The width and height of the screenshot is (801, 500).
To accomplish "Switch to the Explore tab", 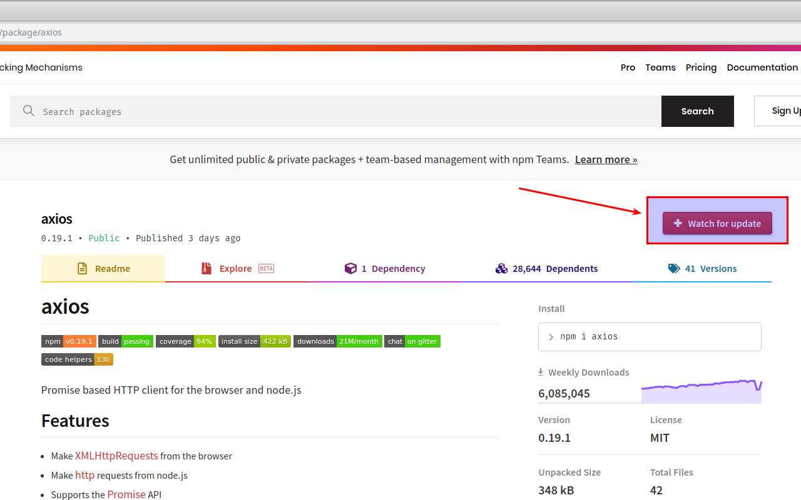I will pos(237,269).
